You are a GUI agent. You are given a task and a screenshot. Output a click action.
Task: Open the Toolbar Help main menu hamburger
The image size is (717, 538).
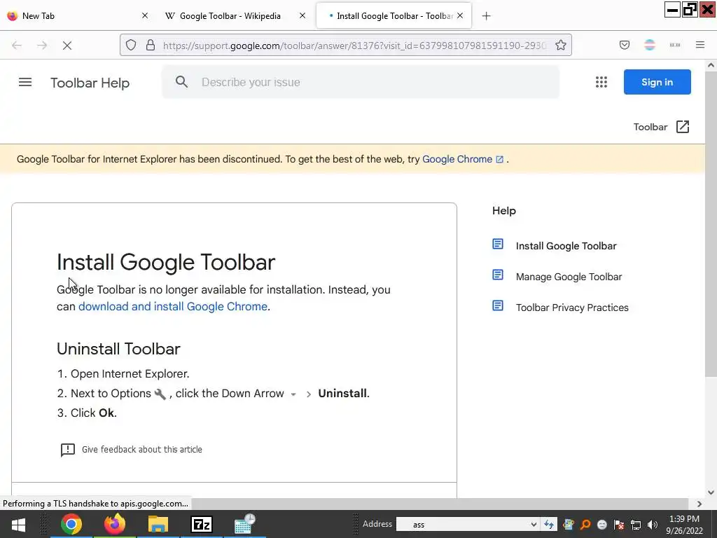[25, 83]
